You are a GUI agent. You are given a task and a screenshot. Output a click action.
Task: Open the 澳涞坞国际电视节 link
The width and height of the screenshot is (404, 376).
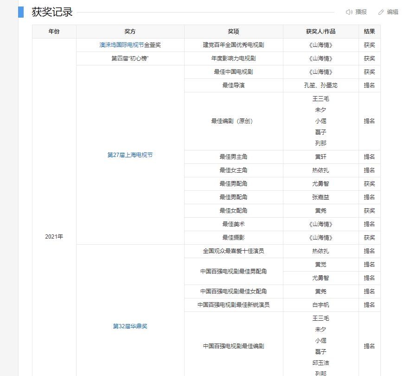[122, 45]
